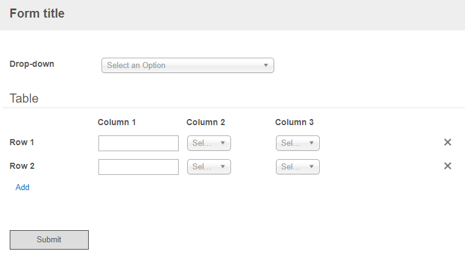Click the Column 2 header
Screen dimensions: 465x266
coord(205,122)
